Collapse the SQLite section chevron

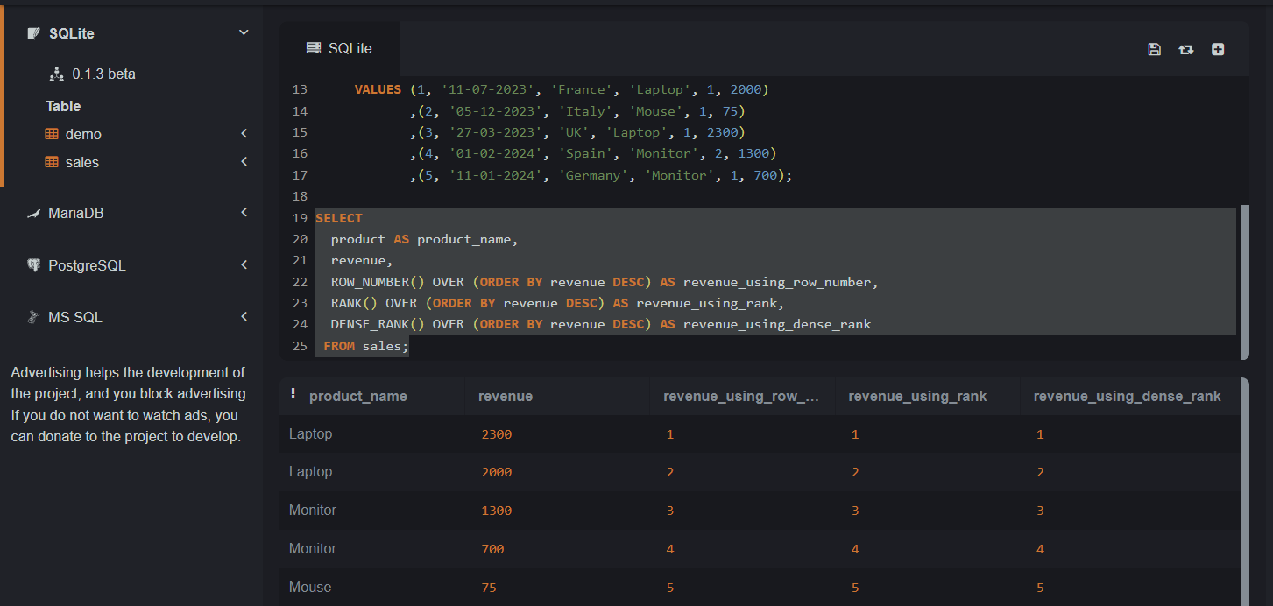pyautogui.click(x=244, y=33)
